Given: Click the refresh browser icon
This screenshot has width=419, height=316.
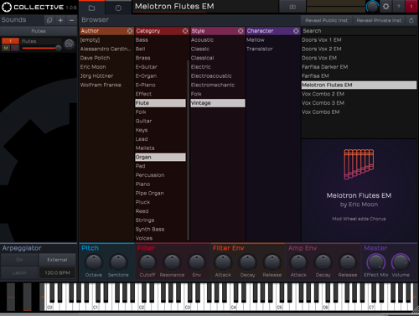Looking at the screenshot, I should (x=411, y=20).
